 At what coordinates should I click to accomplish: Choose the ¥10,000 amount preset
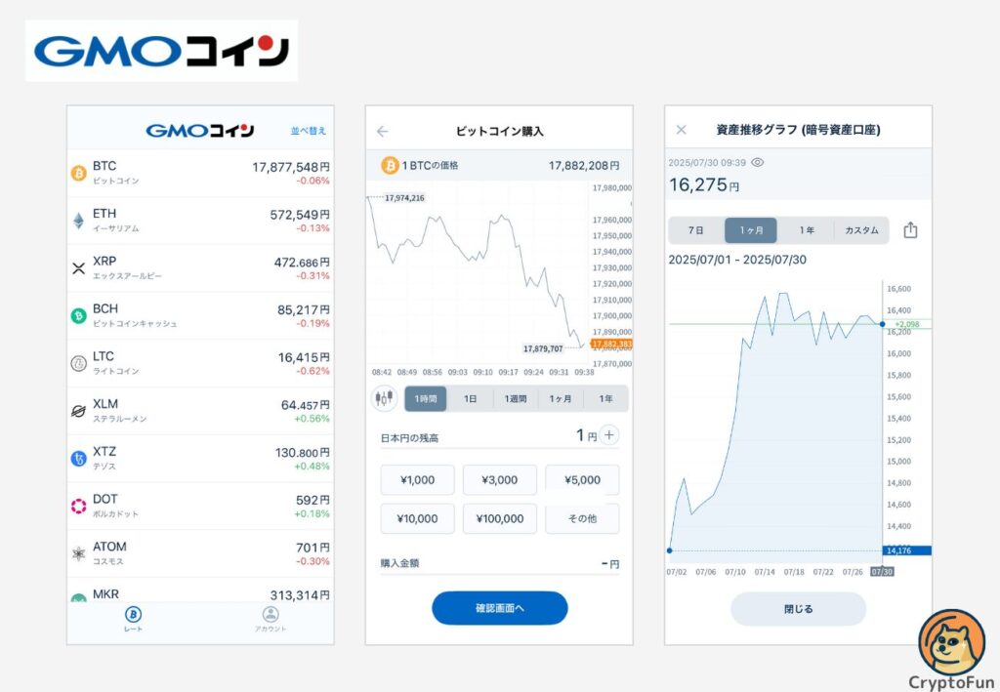[417, 518]
